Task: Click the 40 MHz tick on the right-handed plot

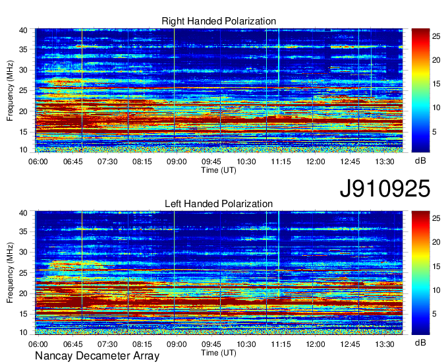Action: click(x=23, y=30)
